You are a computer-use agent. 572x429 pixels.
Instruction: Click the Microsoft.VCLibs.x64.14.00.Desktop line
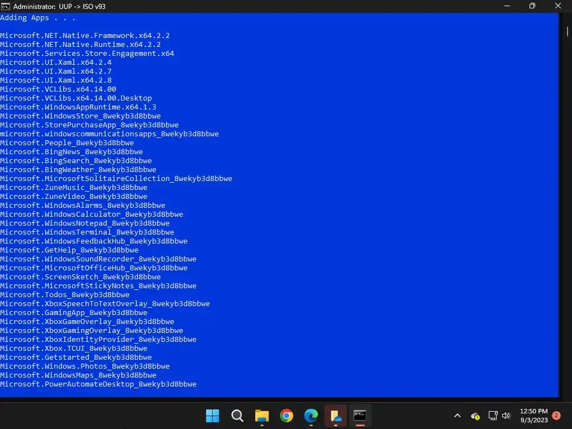(76, 98)
